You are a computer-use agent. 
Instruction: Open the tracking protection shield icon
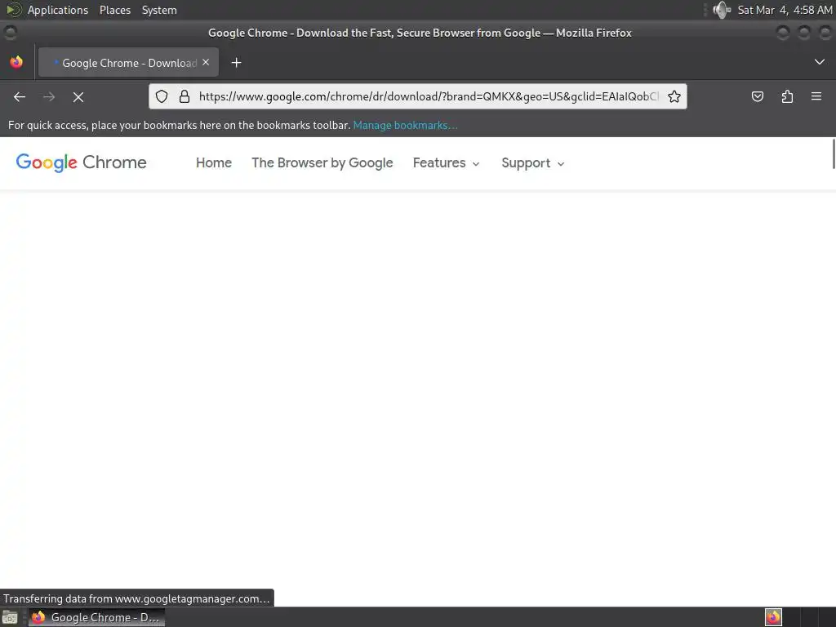click(162, 96)
